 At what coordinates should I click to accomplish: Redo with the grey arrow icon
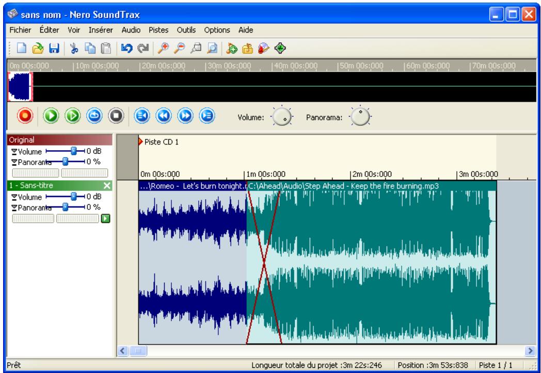tap(143, 48)
